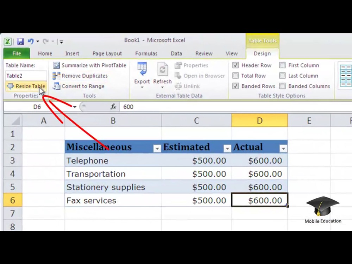Click the Insert Function fx icon
The width and height of the screenshot is (352, 264).
tap(113, 107)
